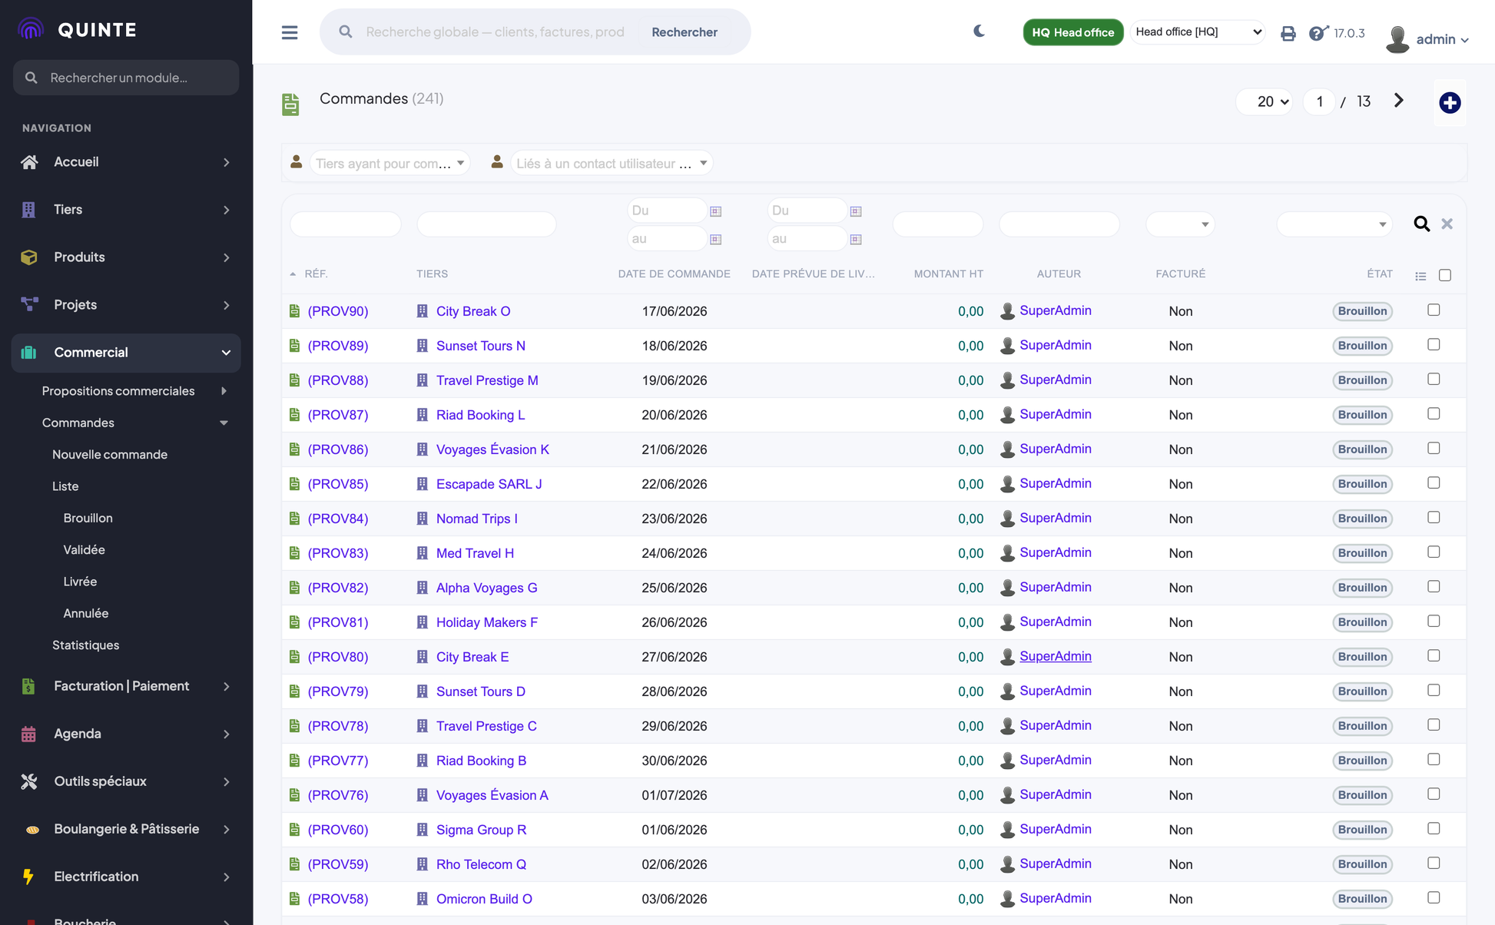
Task: Open Brouillon orders filter in sidebar
Action: pyautogui.click(x=88, y=518)
